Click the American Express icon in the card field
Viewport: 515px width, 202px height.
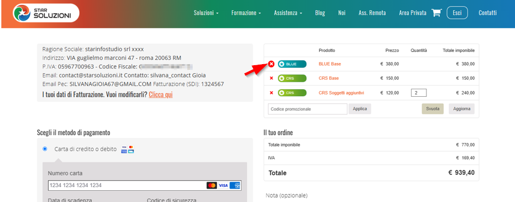click(x=235, y=185)
